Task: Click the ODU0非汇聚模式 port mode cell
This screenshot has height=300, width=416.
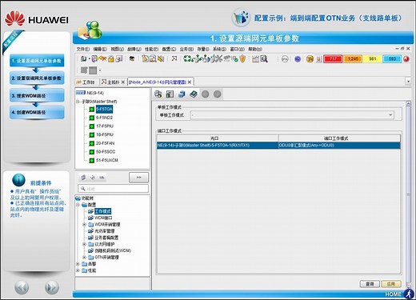Action: 339,146
